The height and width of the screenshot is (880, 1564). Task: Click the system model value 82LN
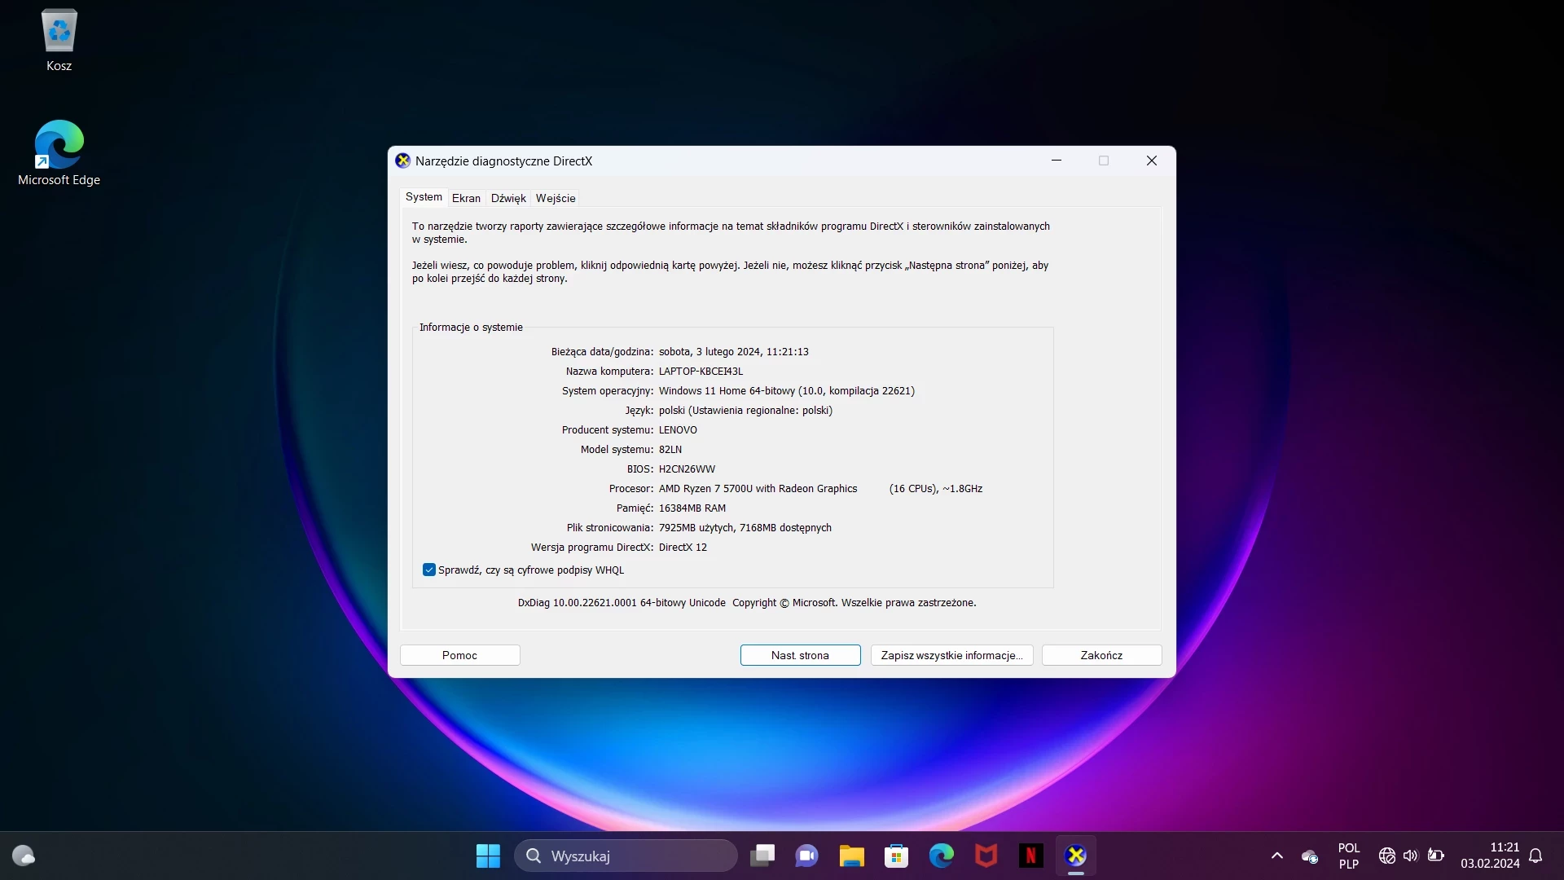(670, 450)
